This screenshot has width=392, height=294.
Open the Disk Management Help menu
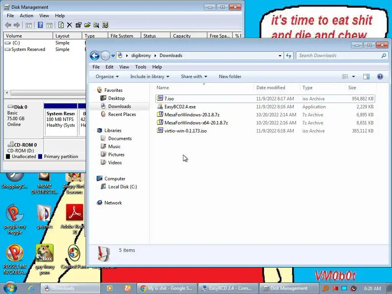click(x=60, y=15)
